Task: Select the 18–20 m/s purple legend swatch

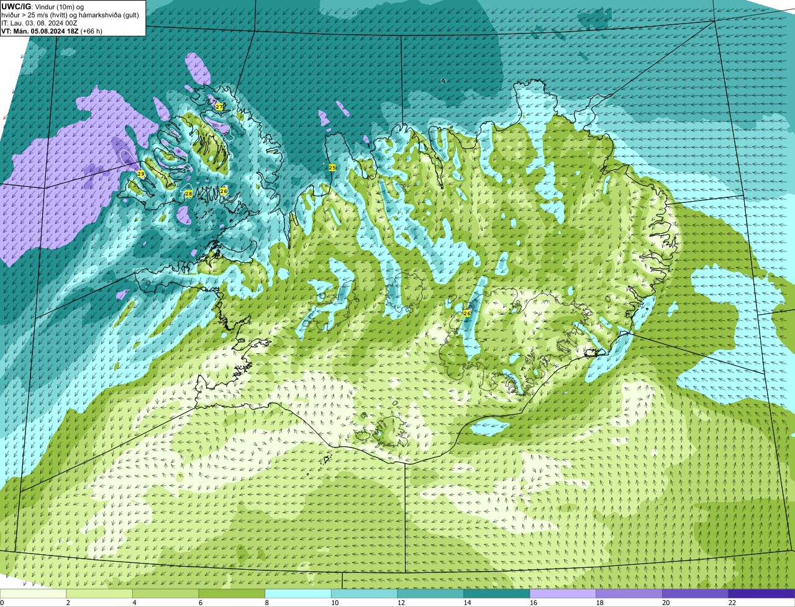Action: (x=629, y=593)
